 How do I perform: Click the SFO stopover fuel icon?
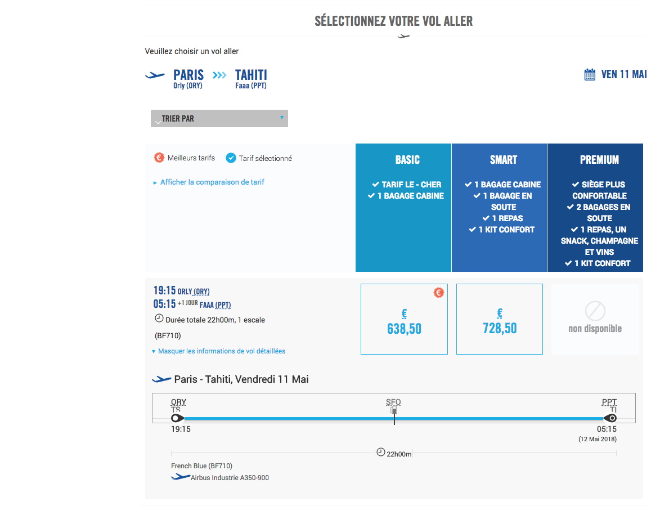tap(394, 410)
